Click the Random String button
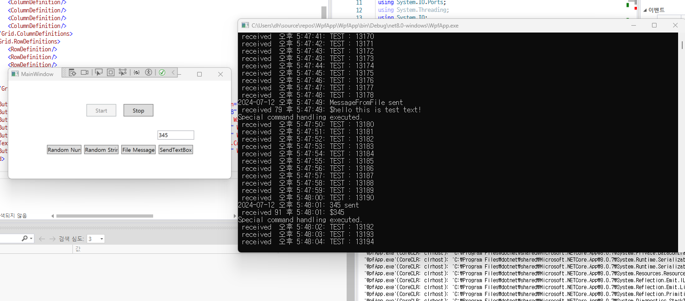The height and width of the screenshot is (301, 685). 101,150
